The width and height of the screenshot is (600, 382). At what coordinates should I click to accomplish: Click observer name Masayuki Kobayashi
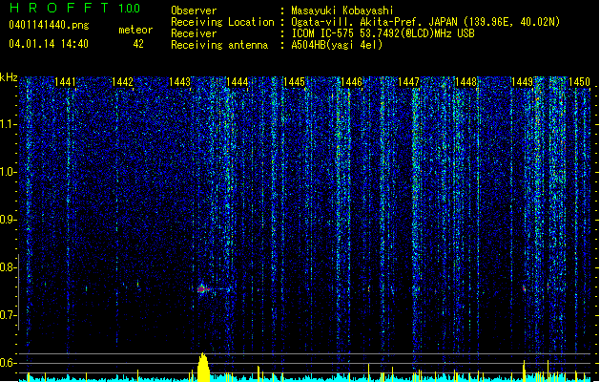(342, 11)
